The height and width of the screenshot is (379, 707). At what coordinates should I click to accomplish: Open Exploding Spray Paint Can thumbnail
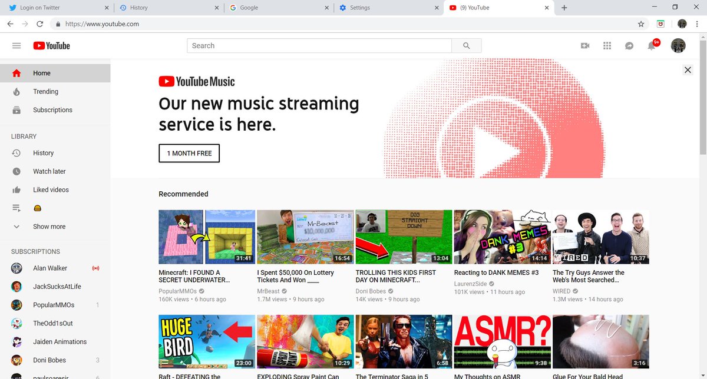[305, 341]
